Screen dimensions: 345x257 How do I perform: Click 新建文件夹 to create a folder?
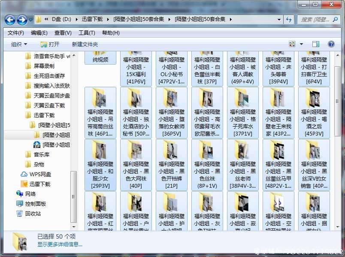(85, 44)
